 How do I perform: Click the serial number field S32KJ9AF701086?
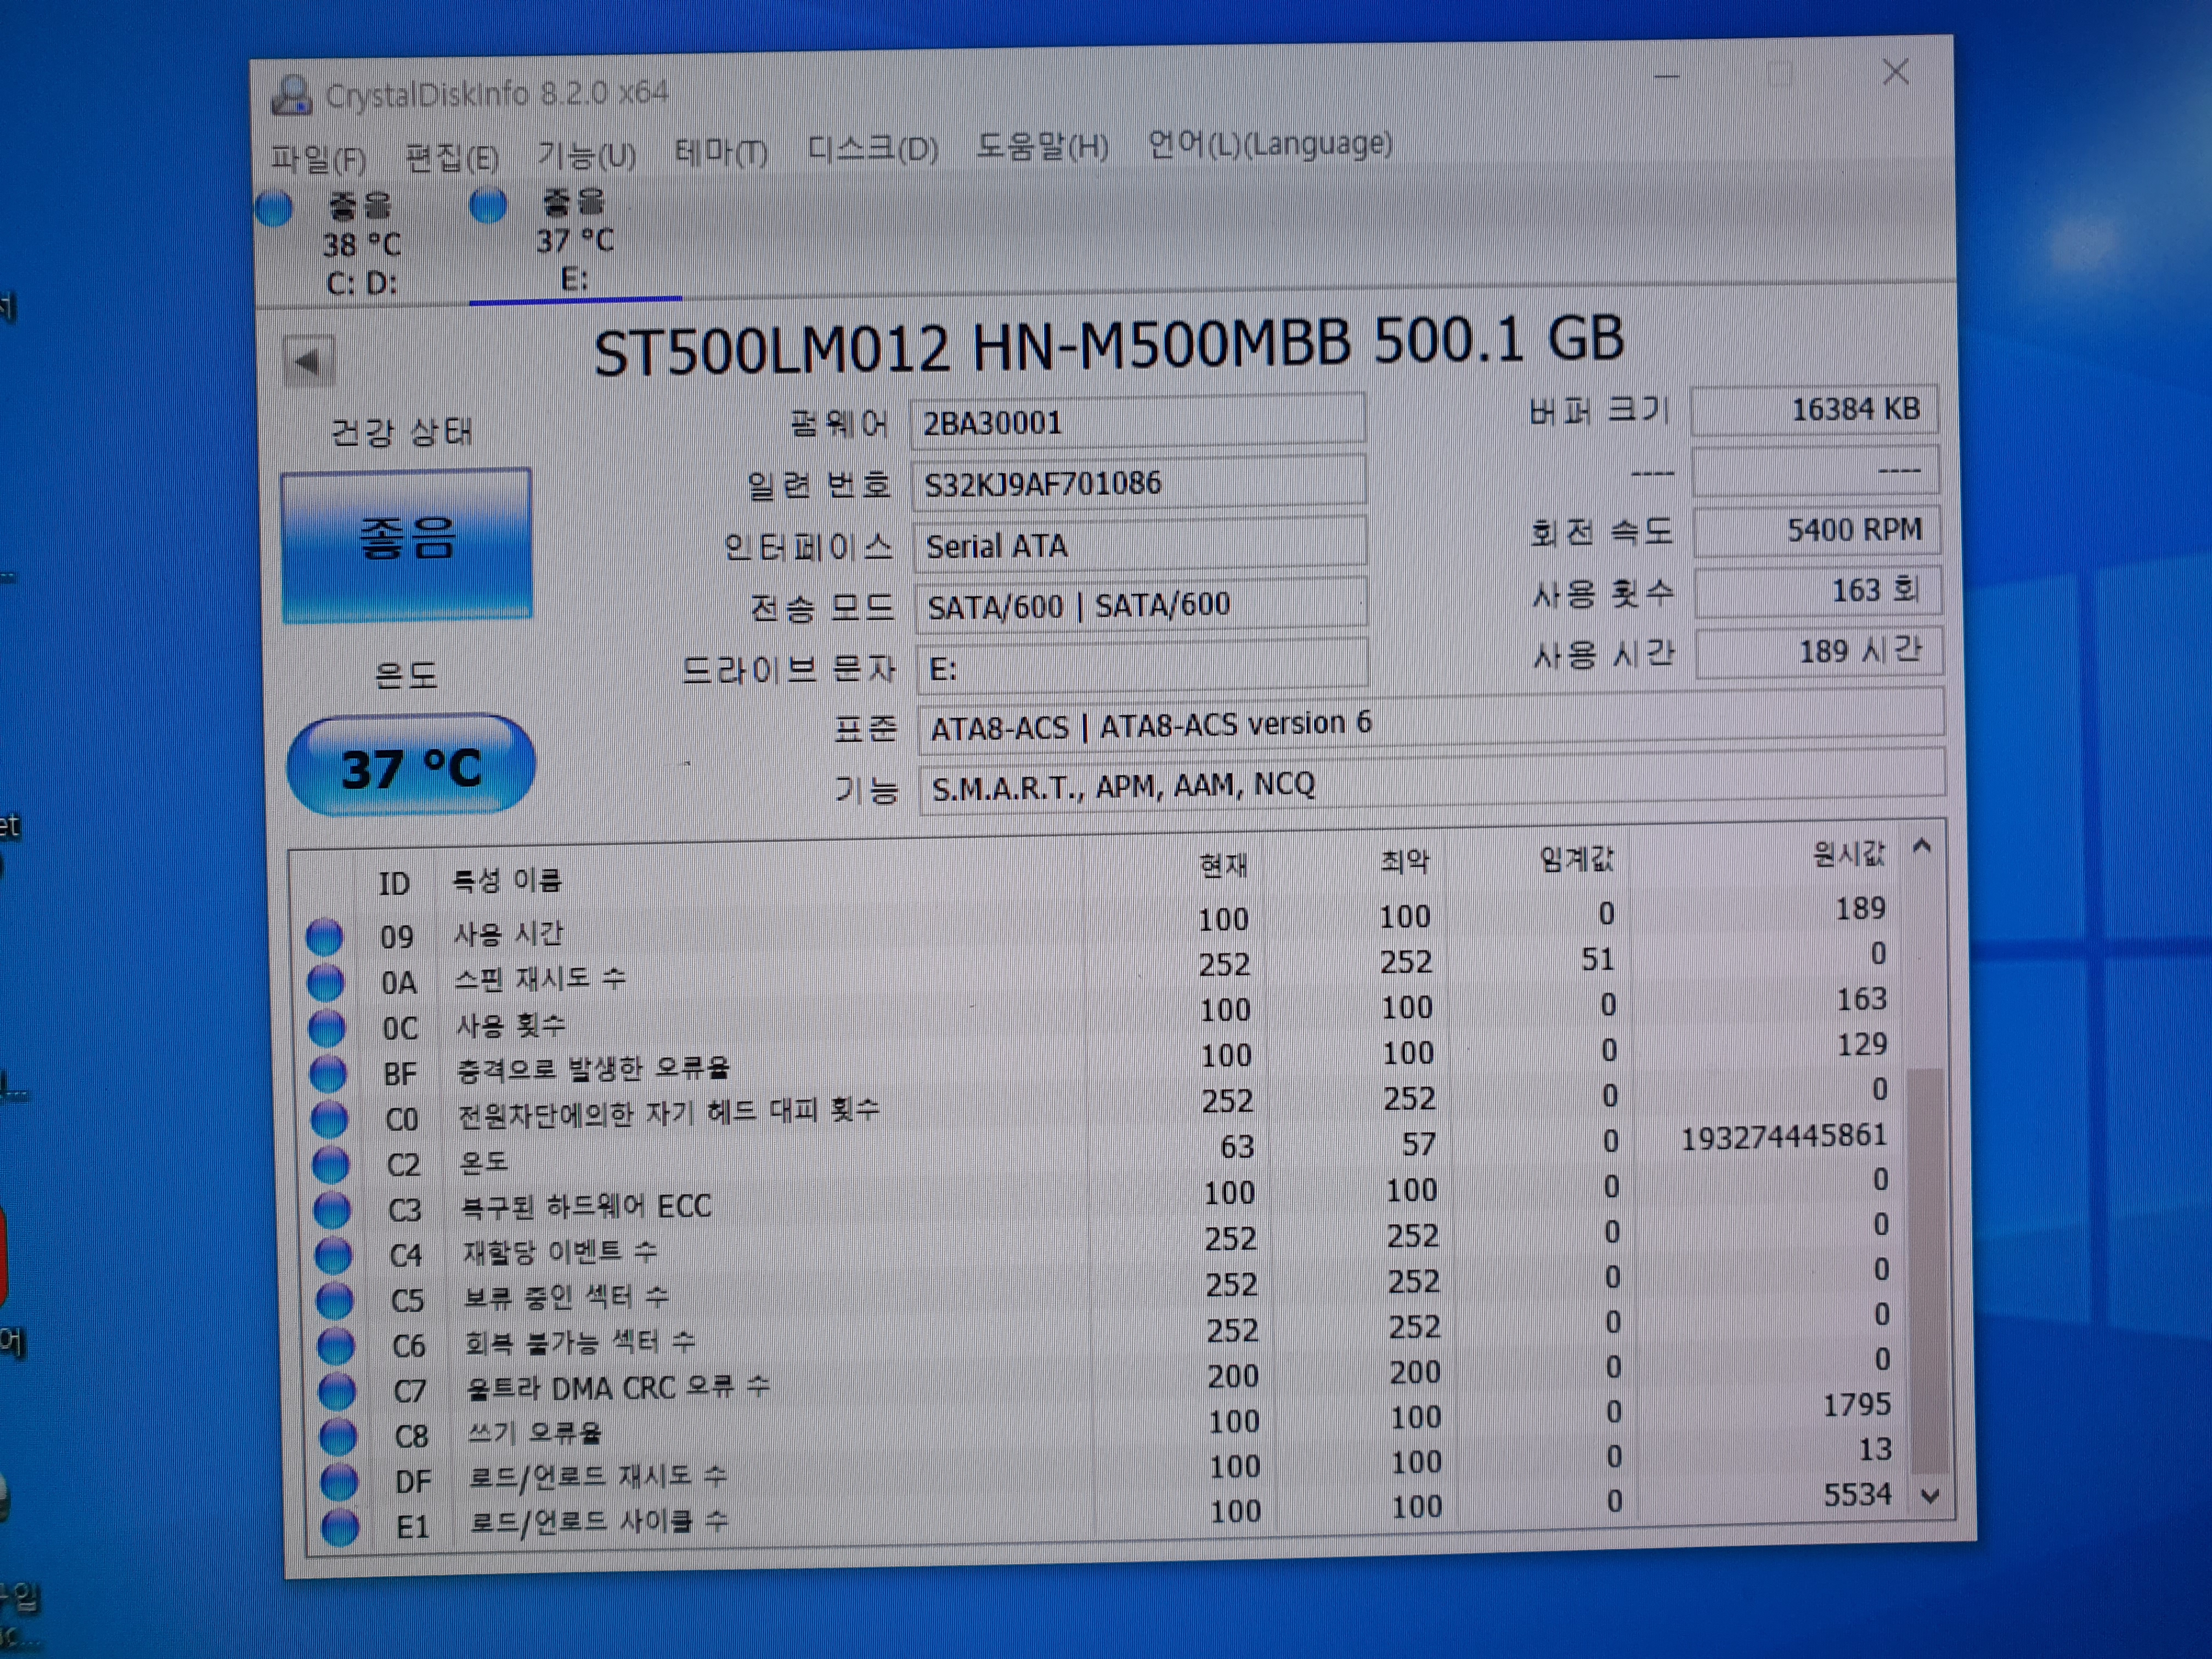(1139, 482)
